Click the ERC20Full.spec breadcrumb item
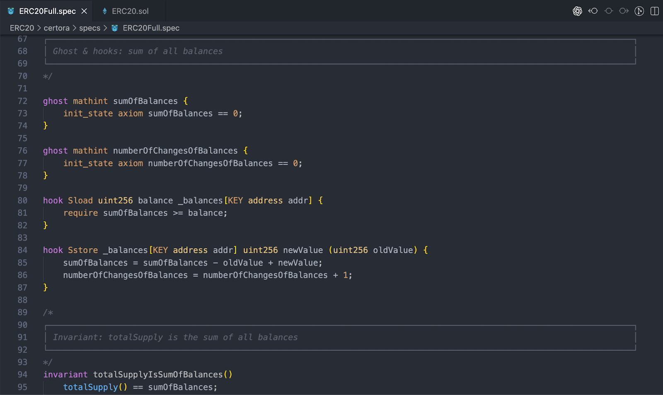 pos(151,28)
